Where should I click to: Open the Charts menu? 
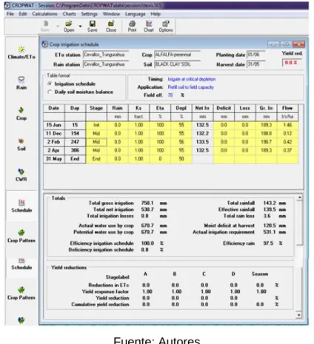(69, 14)
